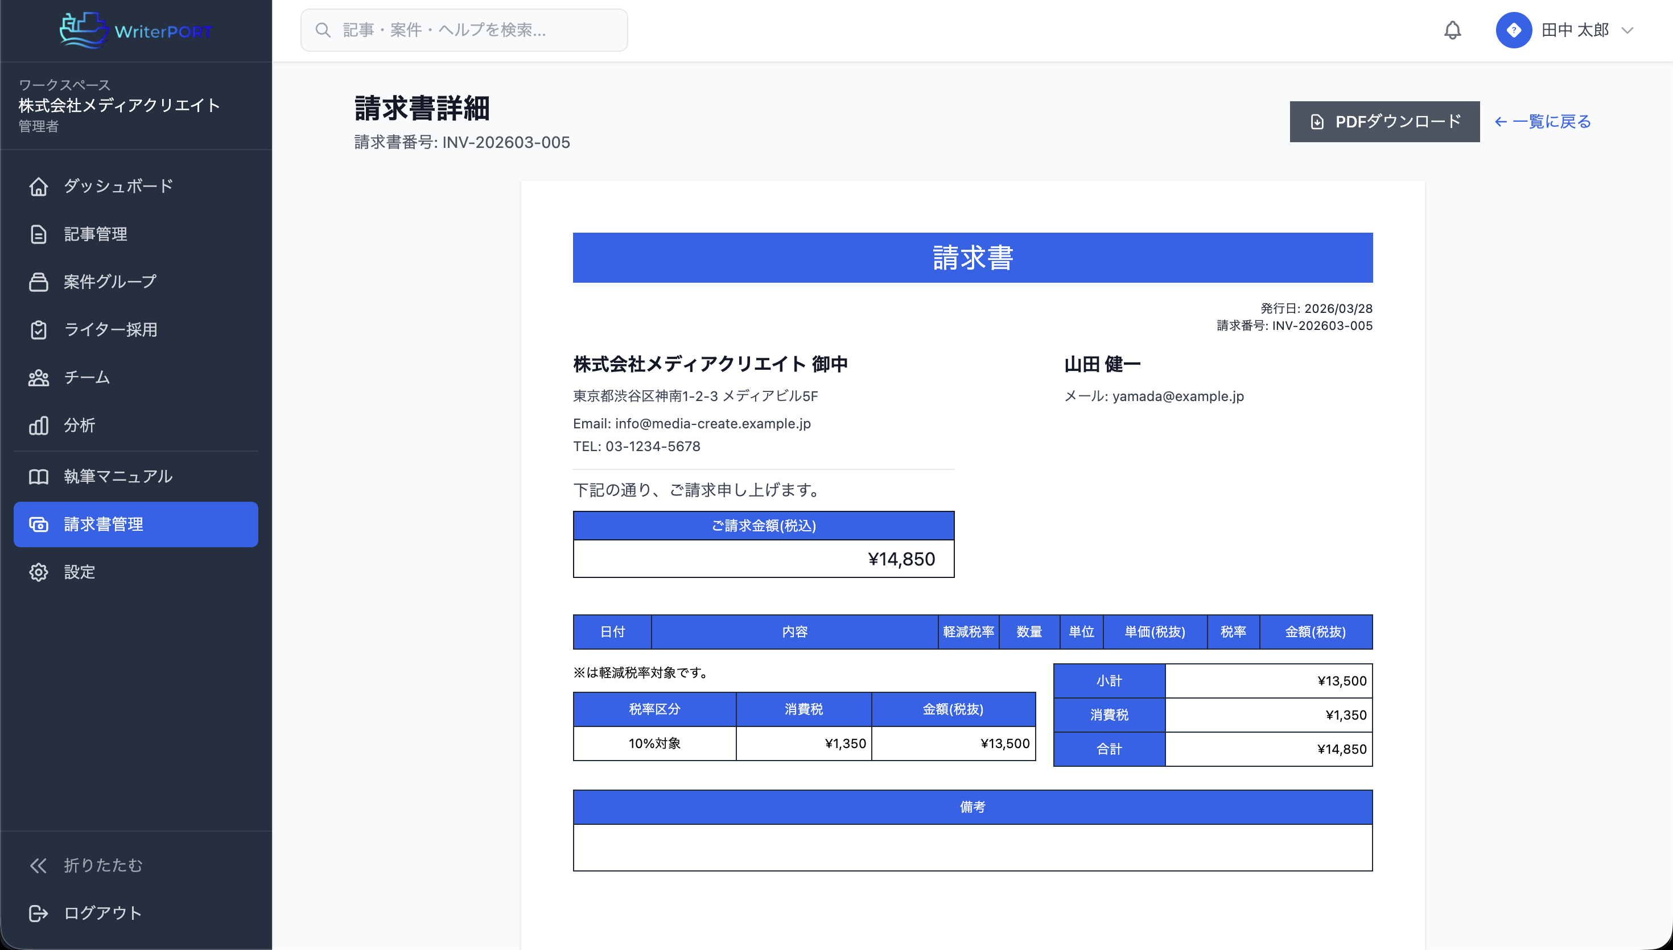Log out using ログアウト label

click(103, 913)
